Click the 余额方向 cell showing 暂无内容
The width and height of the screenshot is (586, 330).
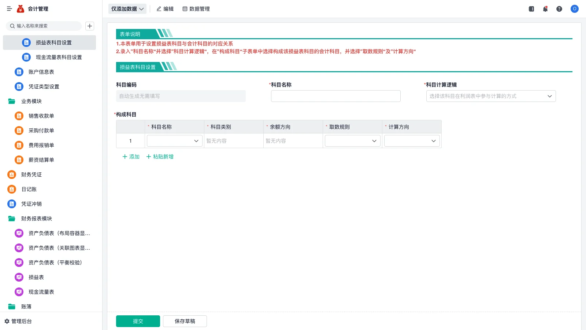click(x=293, y=141)
